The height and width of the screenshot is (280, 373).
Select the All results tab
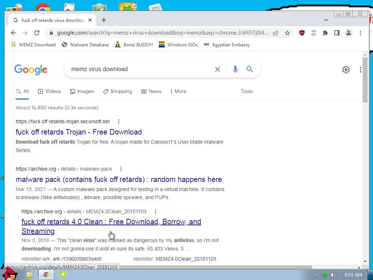point(22,92)
